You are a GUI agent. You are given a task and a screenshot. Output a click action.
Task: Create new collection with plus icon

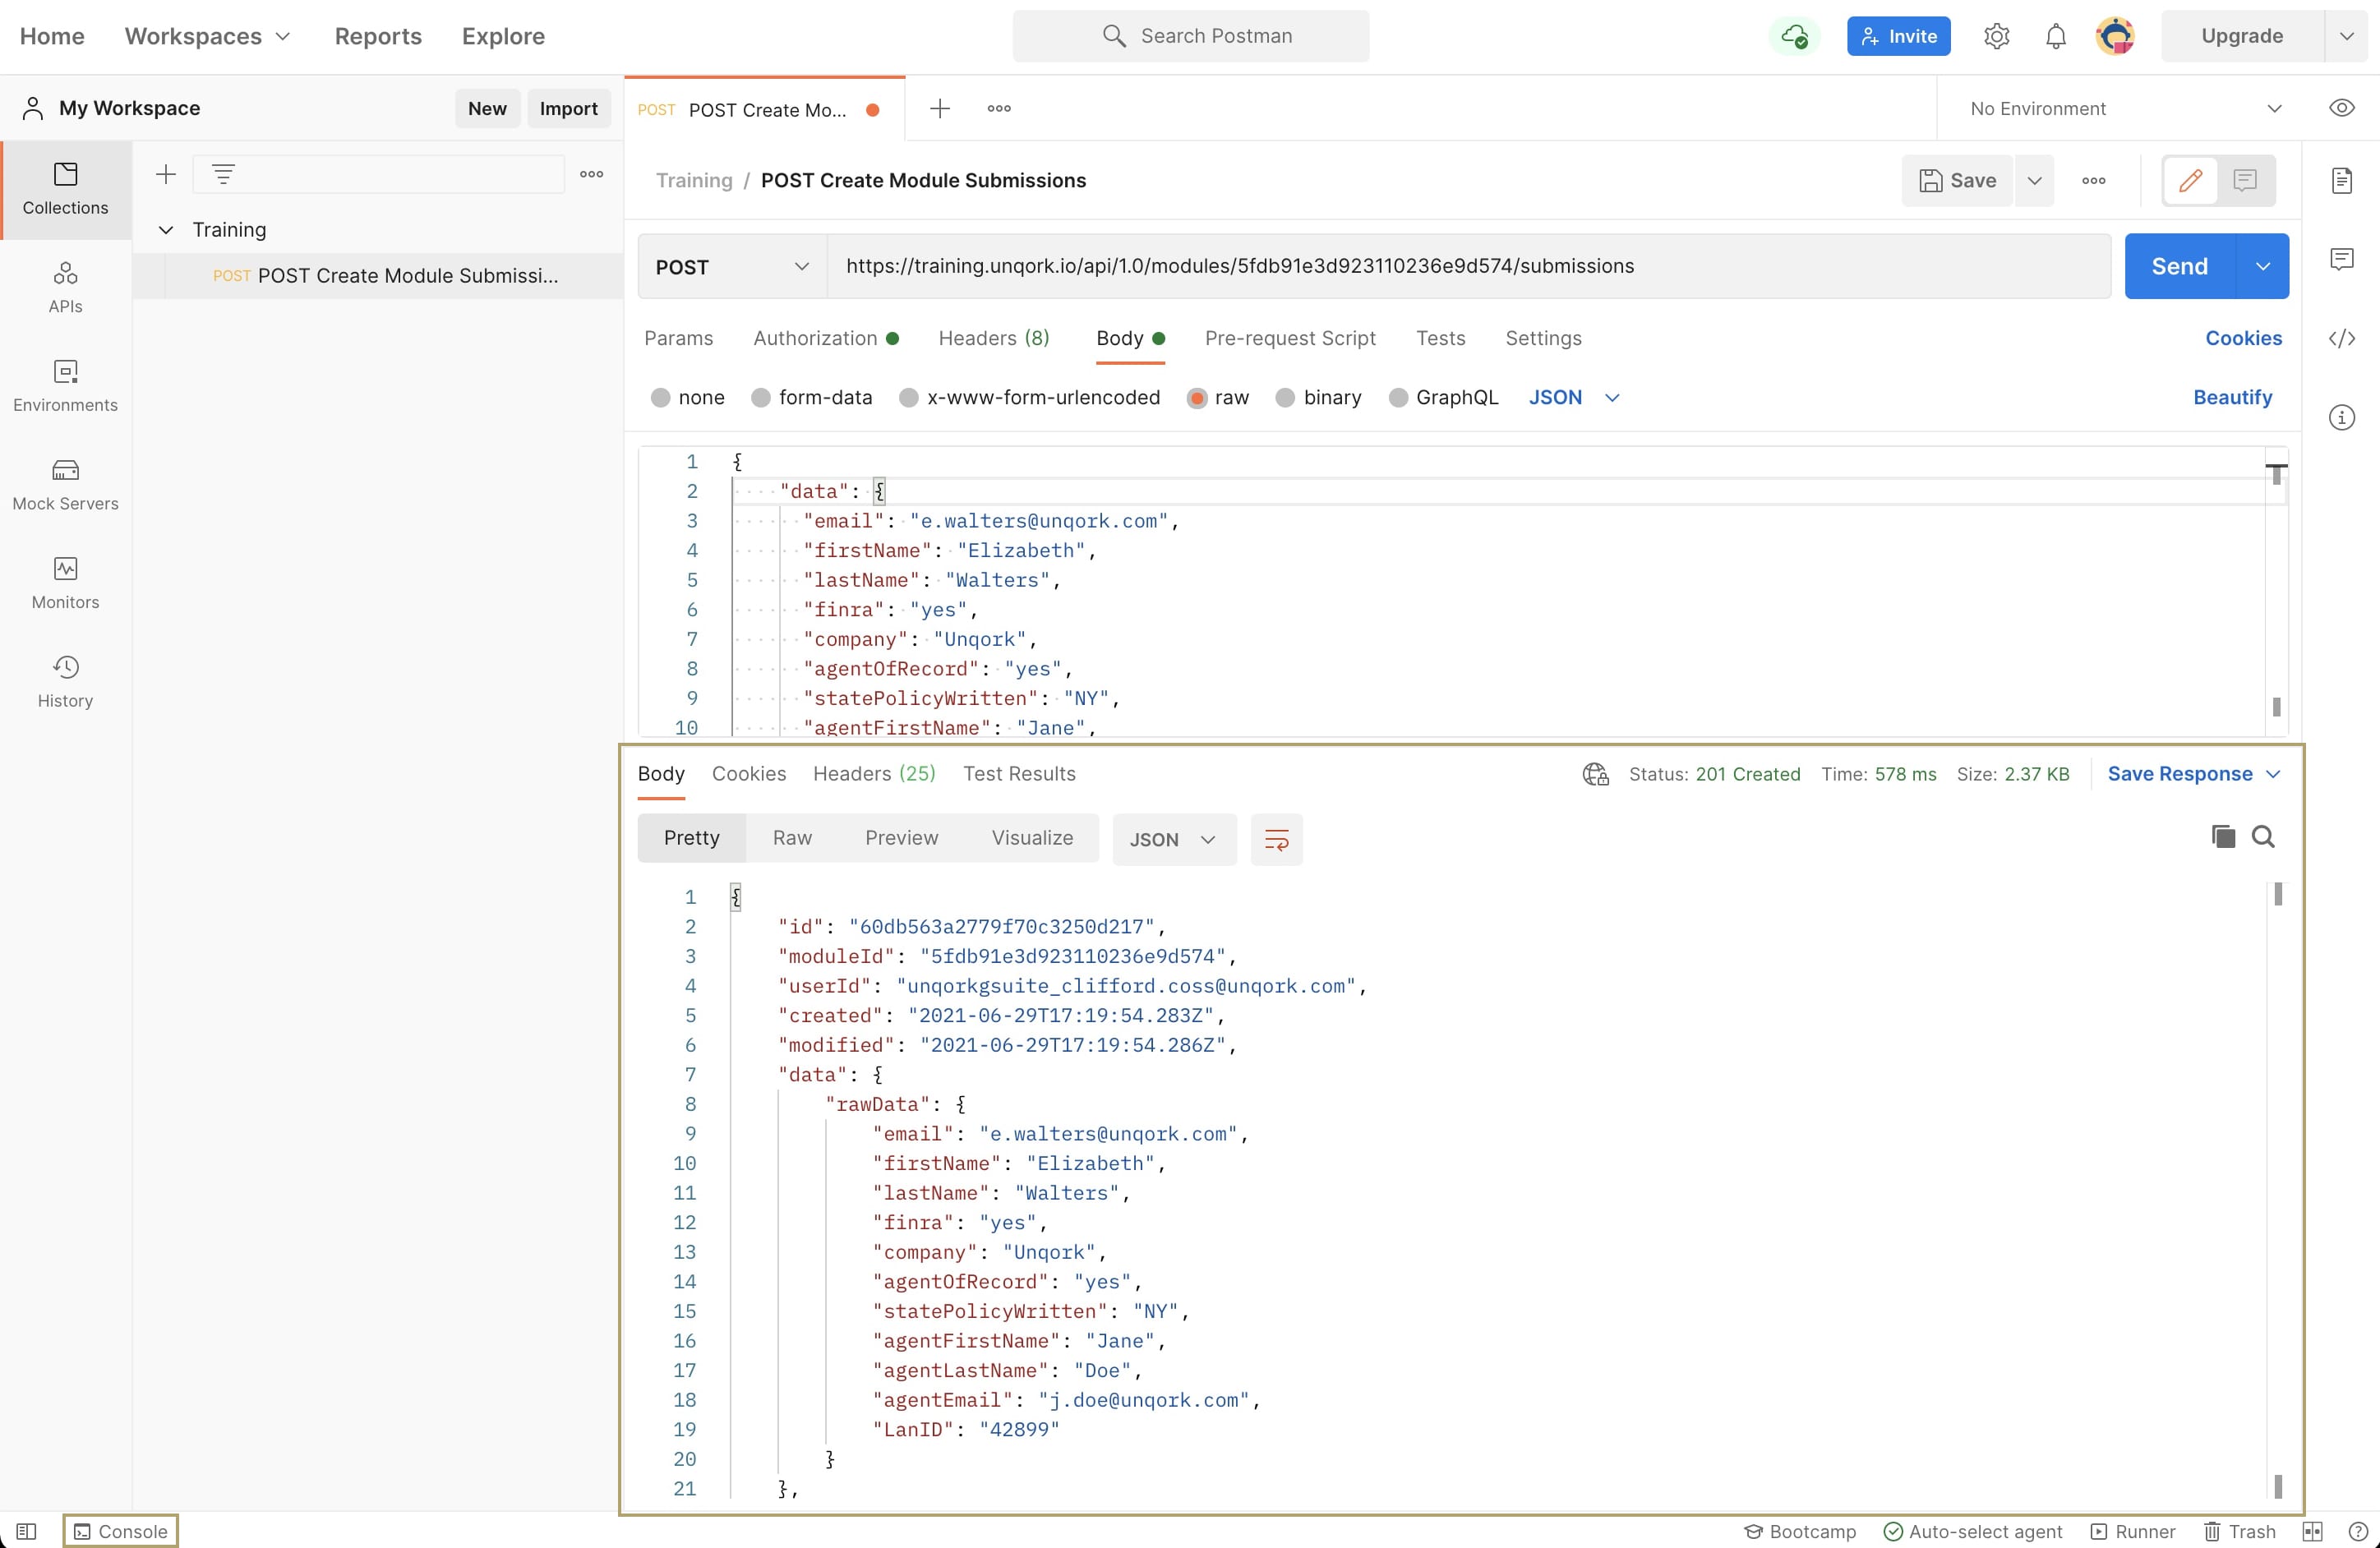166,174
